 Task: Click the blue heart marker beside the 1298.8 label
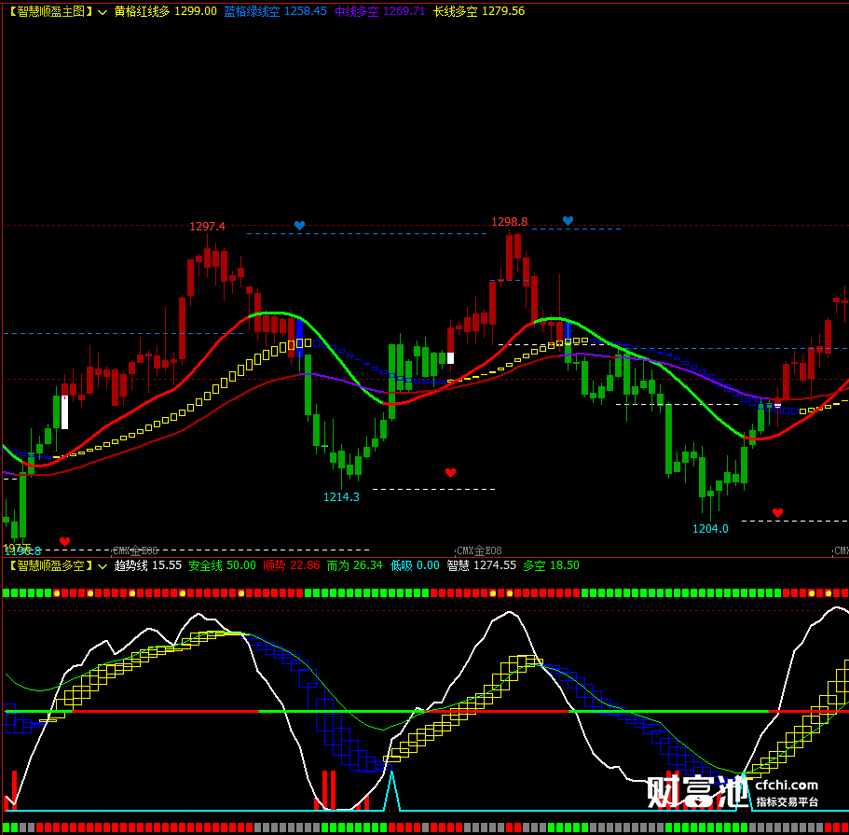pyautogui.click(x=568, y=221)
